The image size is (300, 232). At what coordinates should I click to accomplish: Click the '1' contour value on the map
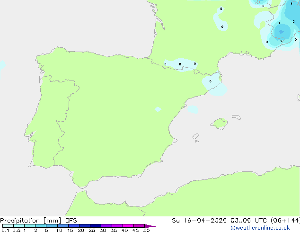tap(279, 23)
